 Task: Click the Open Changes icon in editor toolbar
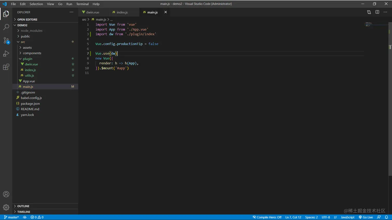369,12
